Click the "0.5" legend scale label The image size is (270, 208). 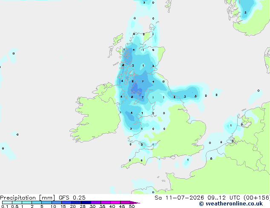point(14,206)
